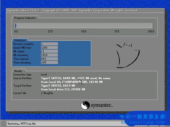Select the Speed (MB/min) value field
Screen dimensions: 170x127
tap(49, 48)
